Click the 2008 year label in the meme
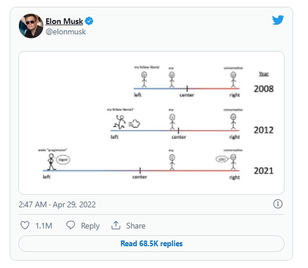 coord(263,89)
